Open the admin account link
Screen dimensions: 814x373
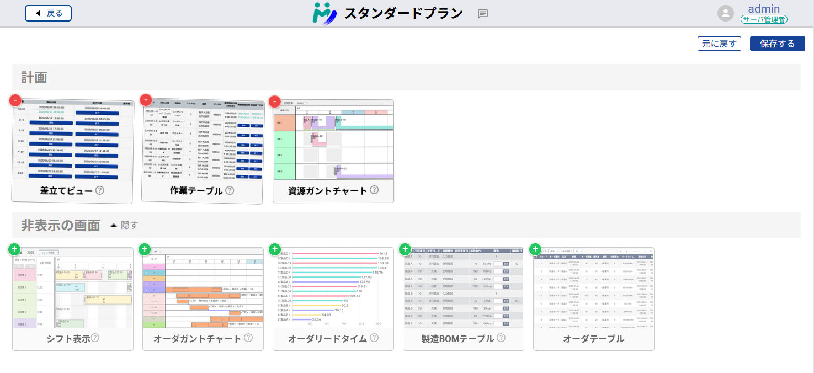tap(763, 8)
